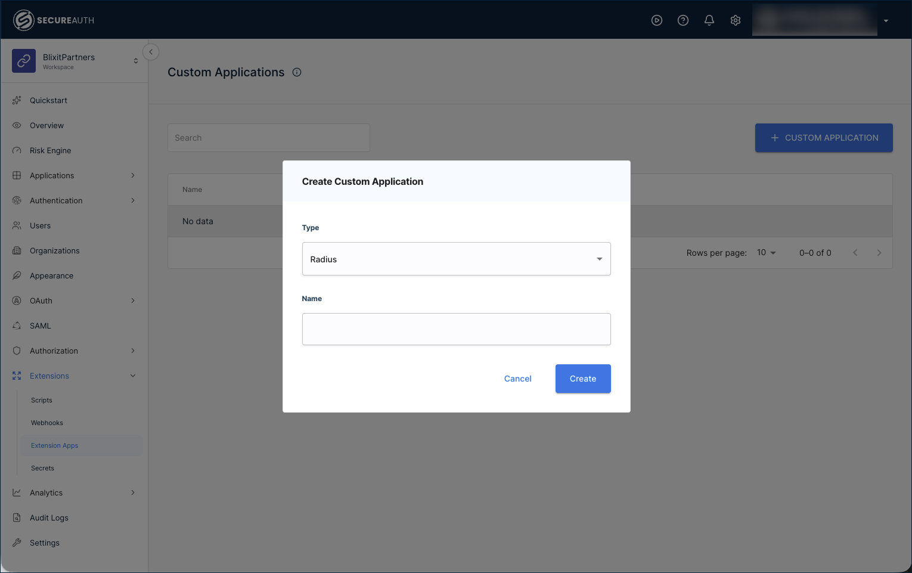Click the SecureAuth logo
This screenshot has width=912, height=573.
point(54,20)
